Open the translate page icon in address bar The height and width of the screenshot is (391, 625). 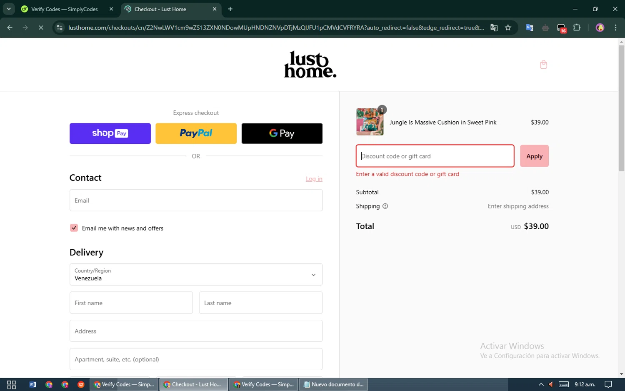click(494, 28)
